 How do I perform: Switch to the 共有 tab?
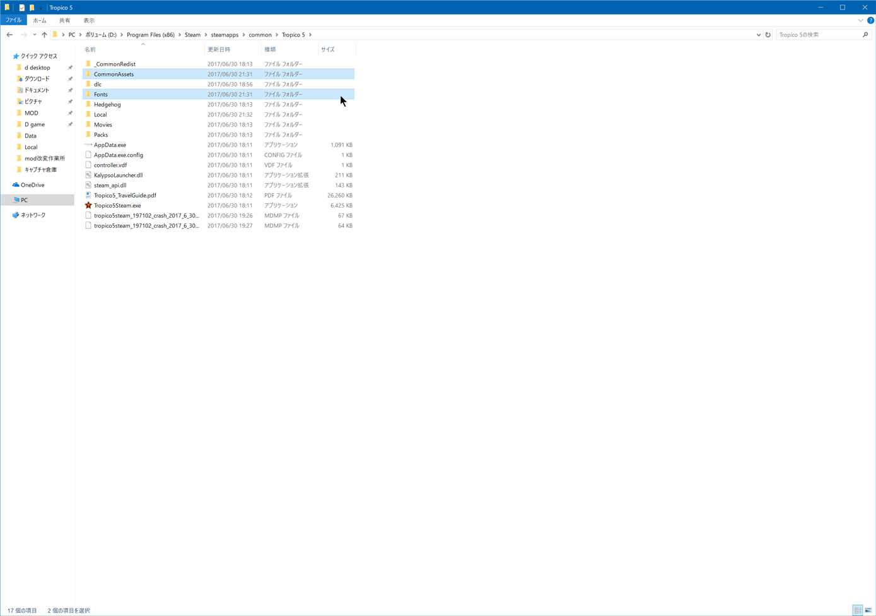pyautogui.click(x=64, y=20)
